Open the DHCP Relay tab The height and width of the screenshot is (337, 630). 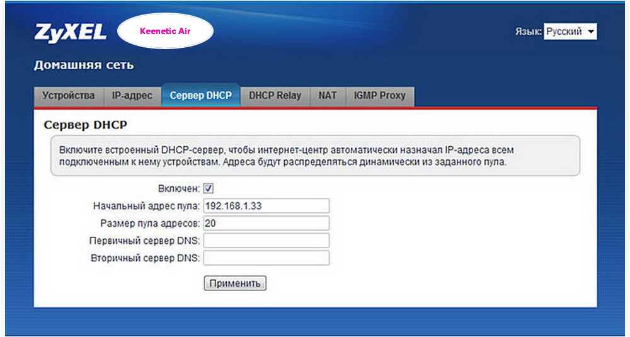[275, 96]
